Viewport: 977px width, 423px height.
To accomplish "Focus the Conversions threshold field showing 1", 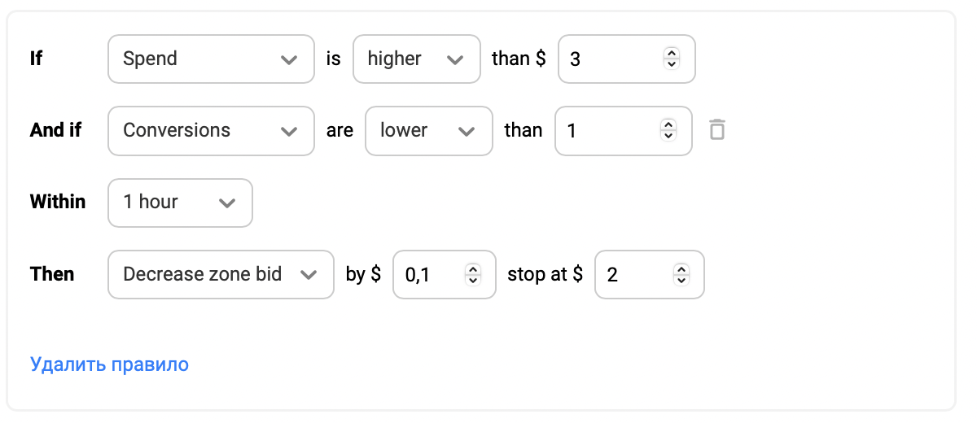I will click(623, 130).
